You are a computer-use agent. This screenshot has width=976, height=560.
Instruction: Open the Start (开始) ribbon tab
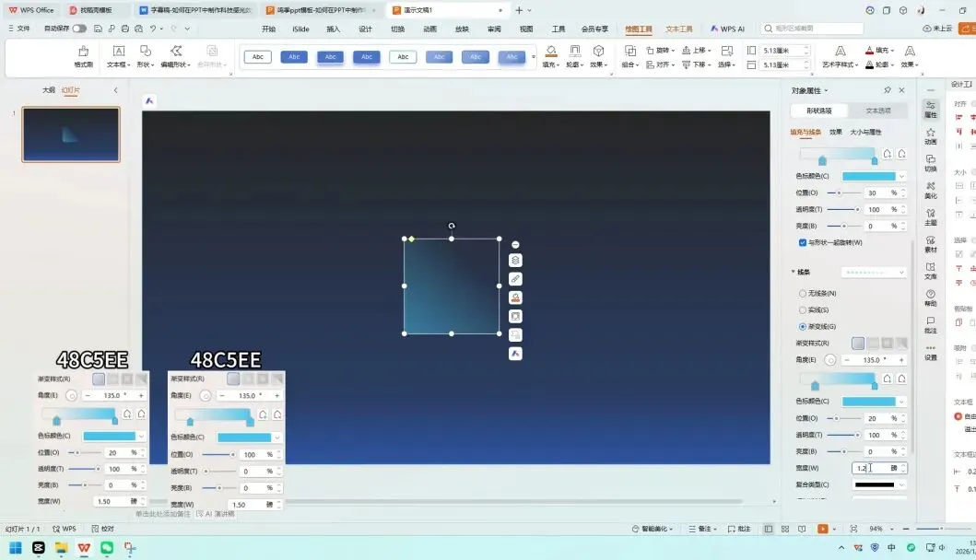(x=268, y=29)
